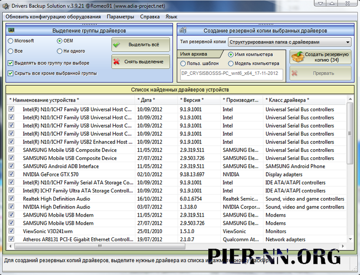Sort by the Производитель column header
The width and height of the screenshot is (360, 275).
pos(241,100)
